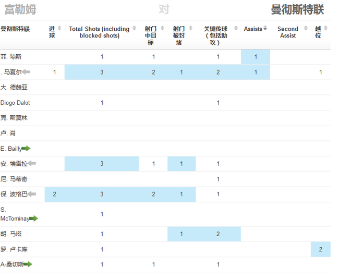The image size is (339, 278).
Task: Sort by 进球 column arrows
Action: point(59,28)
